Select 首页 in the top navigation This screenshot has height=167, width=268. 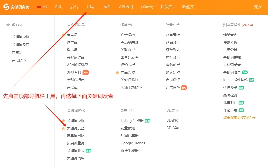58,7
